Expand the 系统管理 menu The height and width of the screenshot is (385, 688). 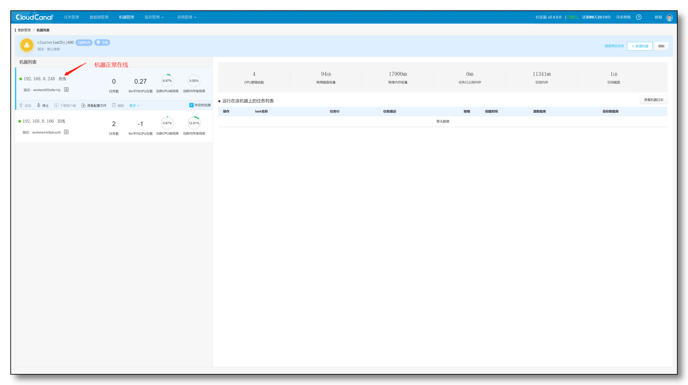pos(187,17)
